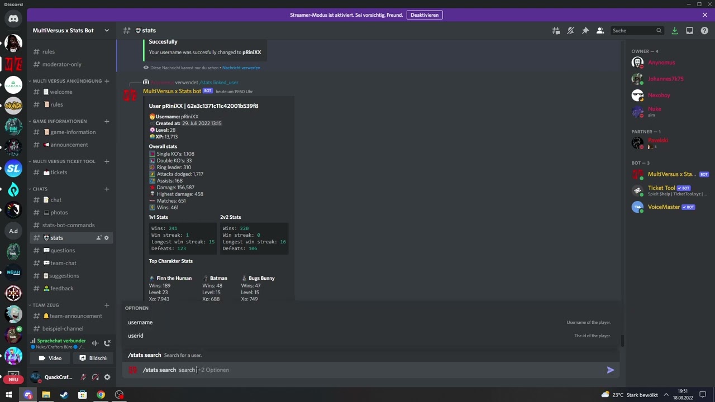
Task: Open the Windows Start menu
Action: [x=9, y=395]
